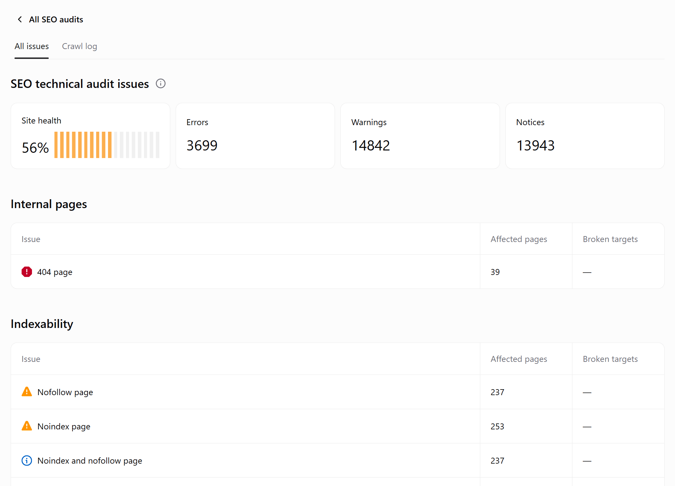The image size is (675, 486).
Task: Click the 237 value in Noindex and nofollow row
Action: click(x=497, y=461)
